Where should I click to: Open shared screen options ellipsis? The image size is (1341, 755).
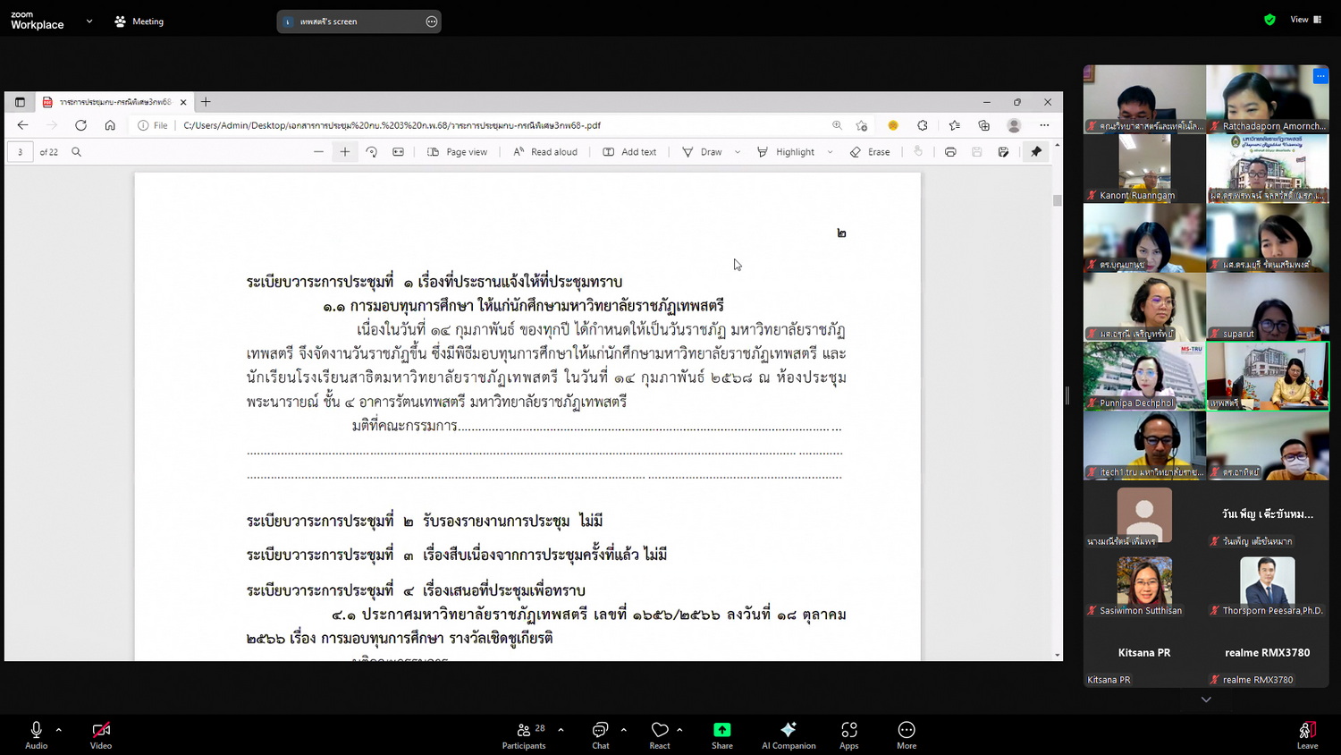432,21
